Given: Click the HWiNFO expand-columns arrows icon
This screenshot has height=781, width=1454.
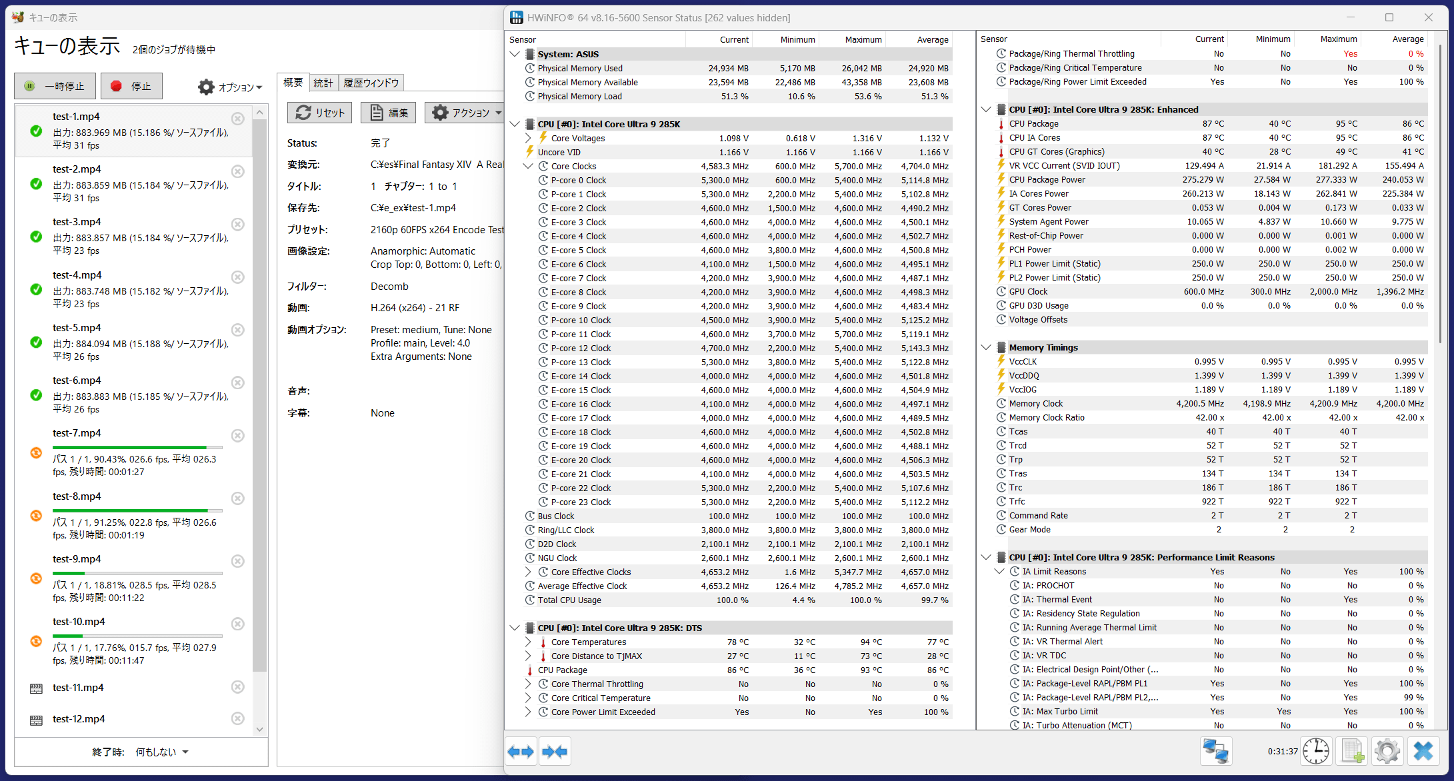Looking at the screenshot, I should tap(521, 752).
